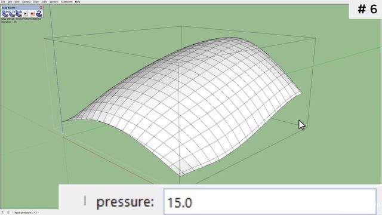The image size is (382, 215).
Task: Click the red stop button in Soap Bubble toolbar
Action: (x=32, y=13)
